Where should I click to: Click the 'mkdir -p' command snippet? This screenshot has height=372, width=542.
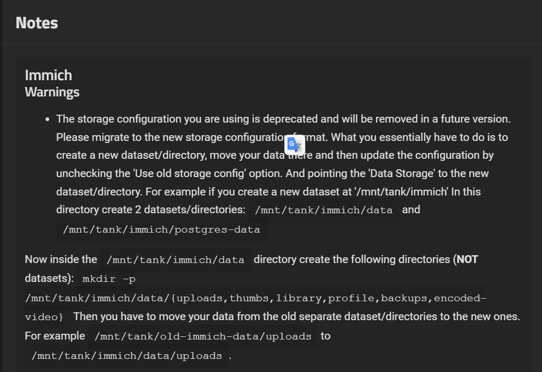click(x=109, y=279)
